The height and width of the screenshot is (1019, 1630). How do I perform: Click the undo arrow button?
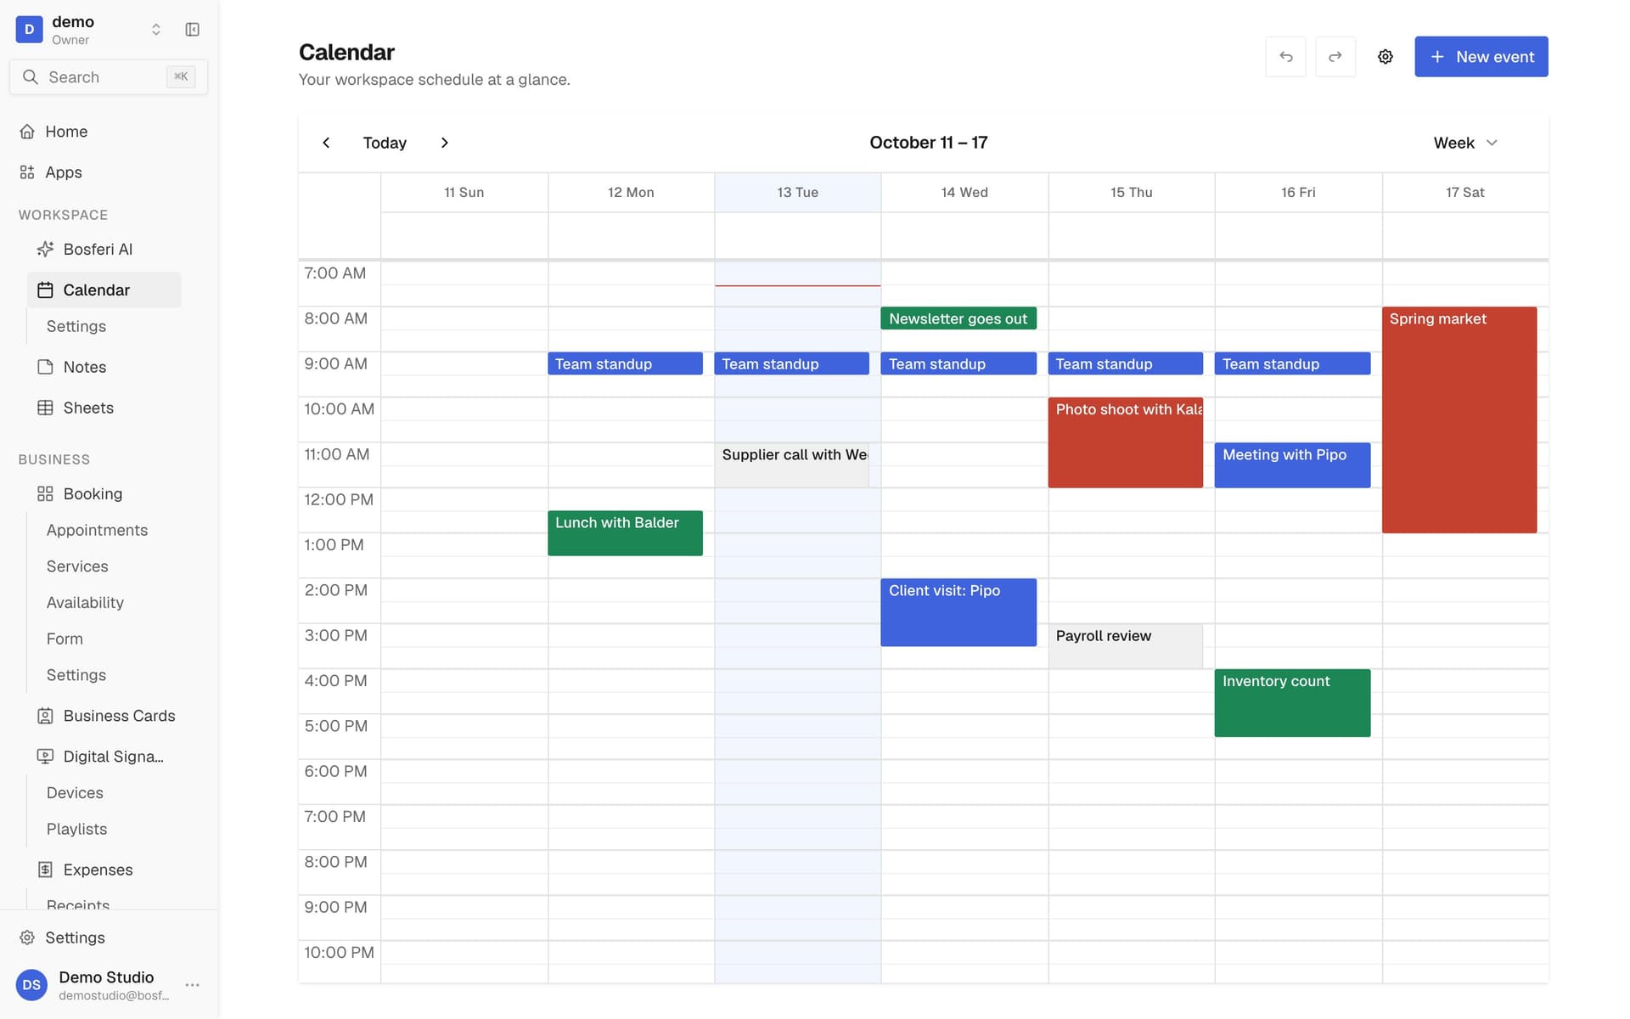[1285, 57]
